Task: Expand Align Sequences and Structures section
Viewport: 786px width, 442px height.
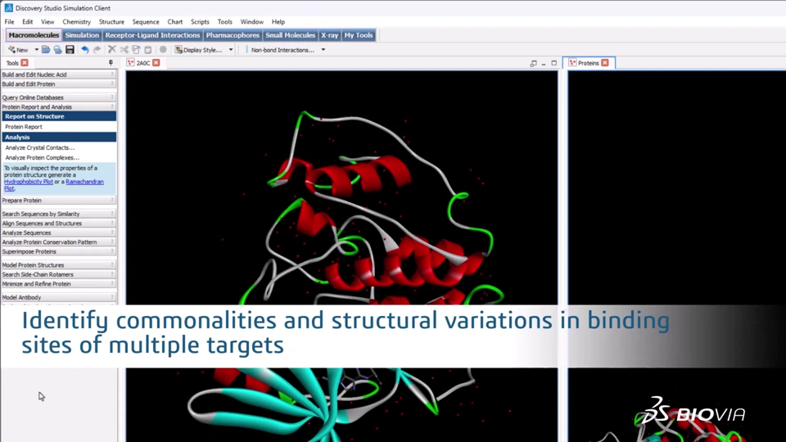Action: (x=59, y=223)
